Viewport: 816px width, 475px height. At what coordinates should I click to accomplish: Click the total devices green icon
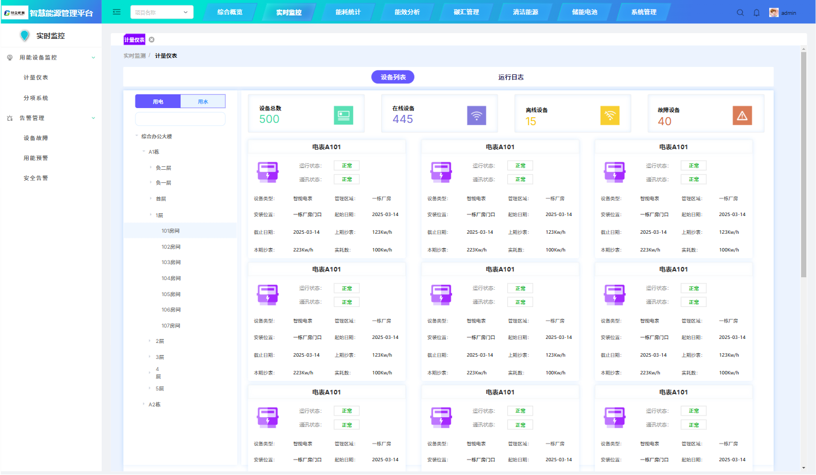point(343,115)
